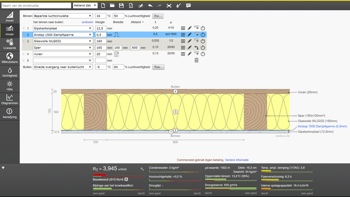Collapse the results panel with the triangle

click(3, 168)
